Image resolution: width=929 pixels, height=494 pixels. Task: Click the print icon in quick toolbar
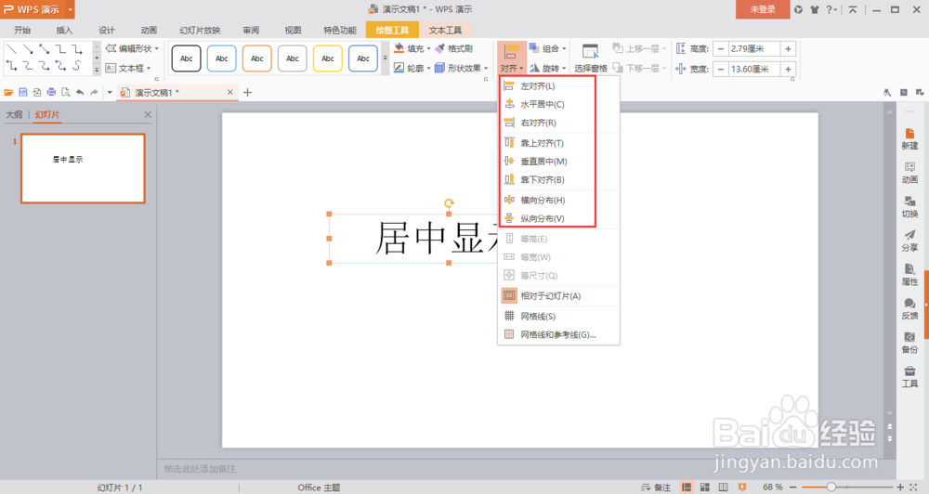coord(51,93)
